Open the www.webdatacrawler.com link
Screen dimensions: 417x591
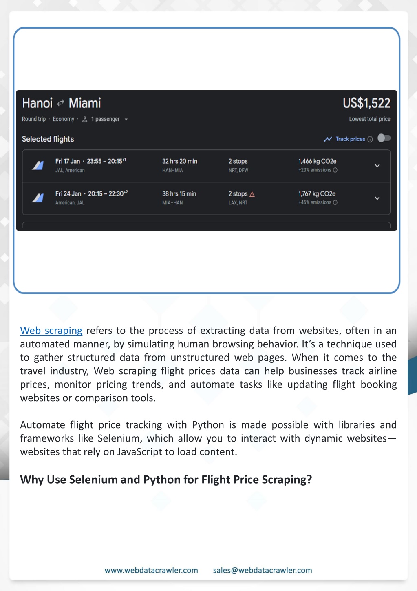(x=151, y=570)
